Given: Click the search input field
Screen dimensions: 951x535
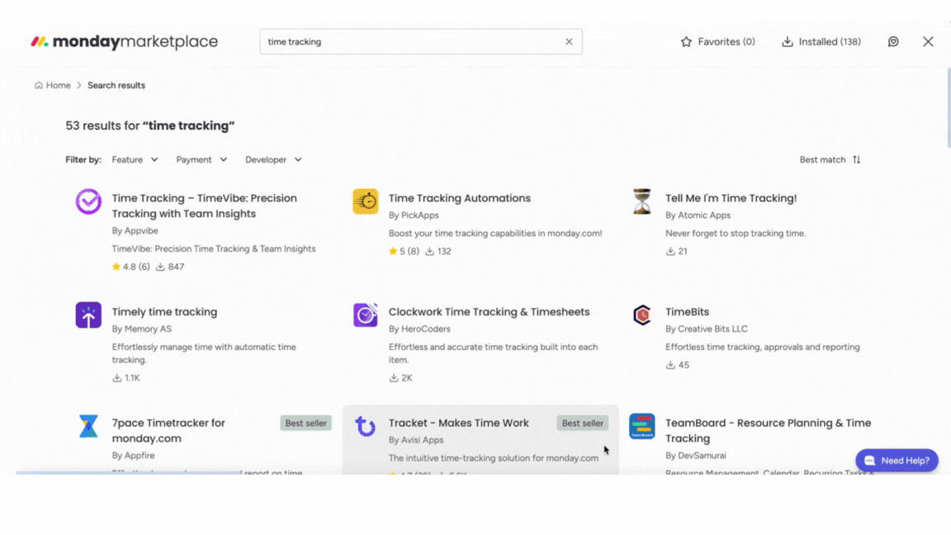Looking at the screenshot, I should [x=421, y=42].
